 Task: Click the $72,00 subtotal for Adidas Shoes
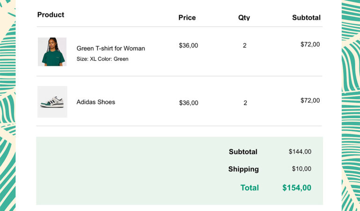coord(310,100)
